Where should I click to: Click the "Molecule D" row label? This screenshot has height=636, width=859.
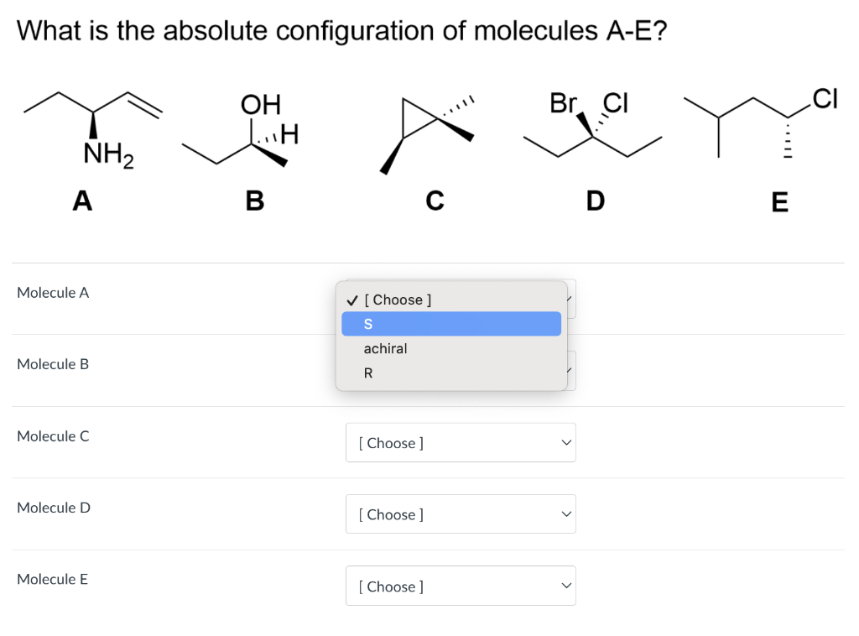[x=54, y=508]
